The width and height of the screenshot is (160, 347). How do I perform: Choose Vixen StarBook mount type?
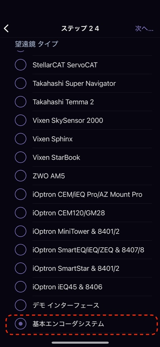21,157
